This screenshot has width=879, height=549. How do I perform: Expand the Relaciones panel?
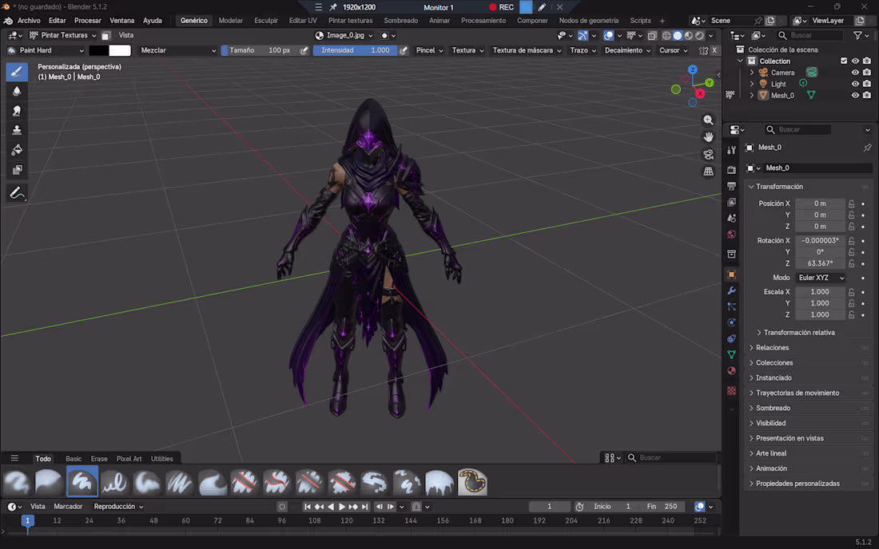coord(772,348)
